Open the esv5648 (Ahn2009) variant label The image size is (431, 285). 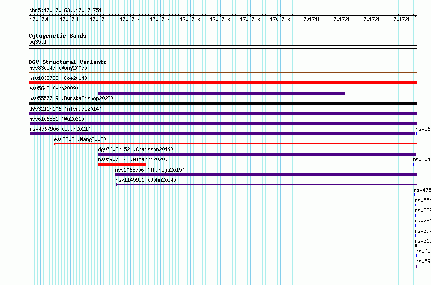tap(54, 88)
